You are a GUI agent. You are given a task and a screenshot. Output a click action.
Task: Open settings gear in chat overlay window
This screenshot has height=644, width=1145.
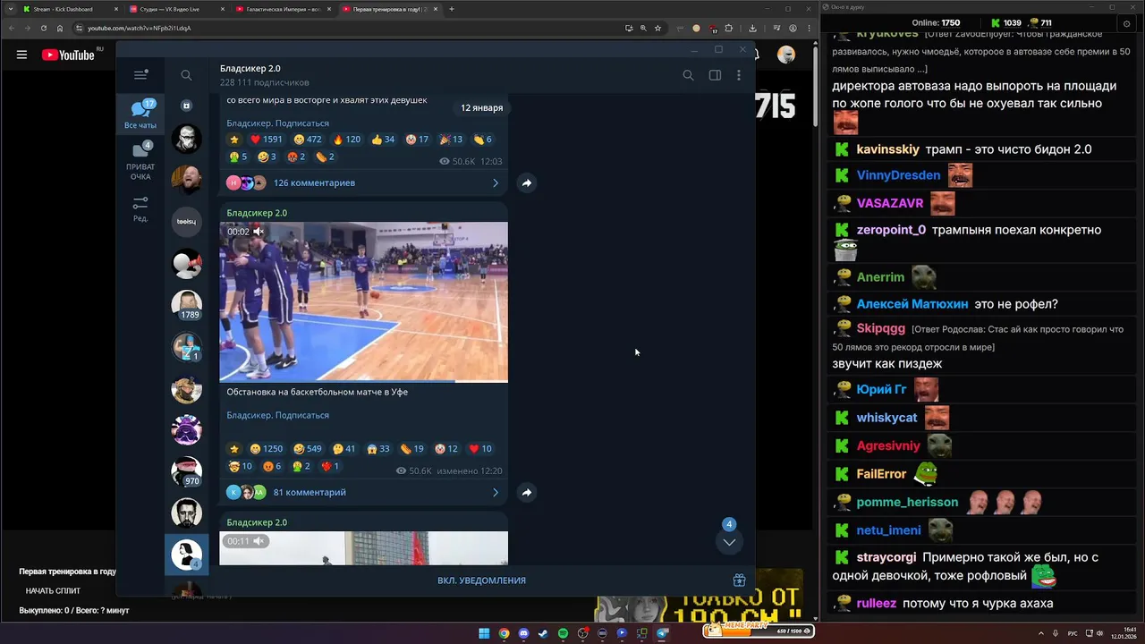pyautogui.click(x=1128, y=24)
